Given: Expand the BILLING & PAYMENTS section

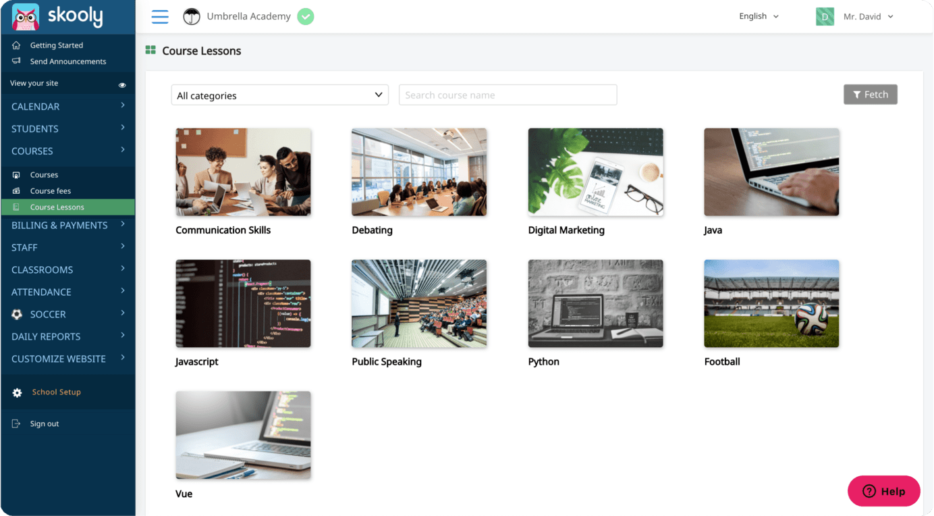Looking at the screenshot, I should (59, 225).
